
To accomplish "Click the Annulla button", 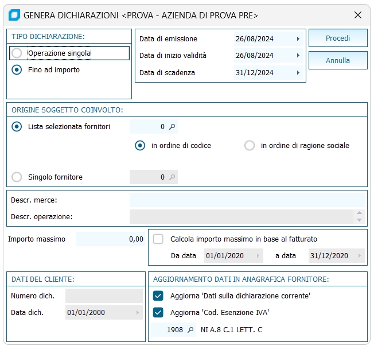I will 338,60.
